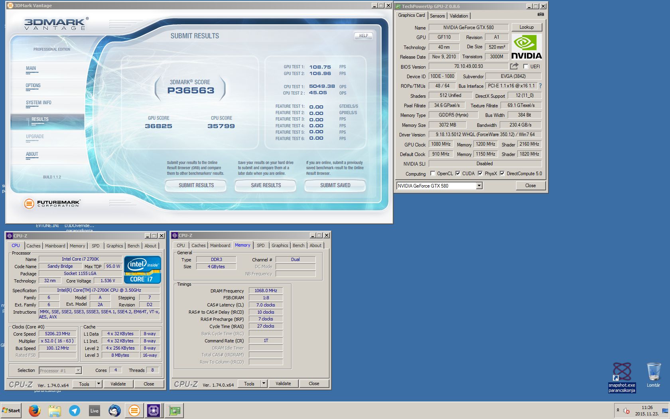Click the Bus Interface question mark
670x419 pixels.
540,86
